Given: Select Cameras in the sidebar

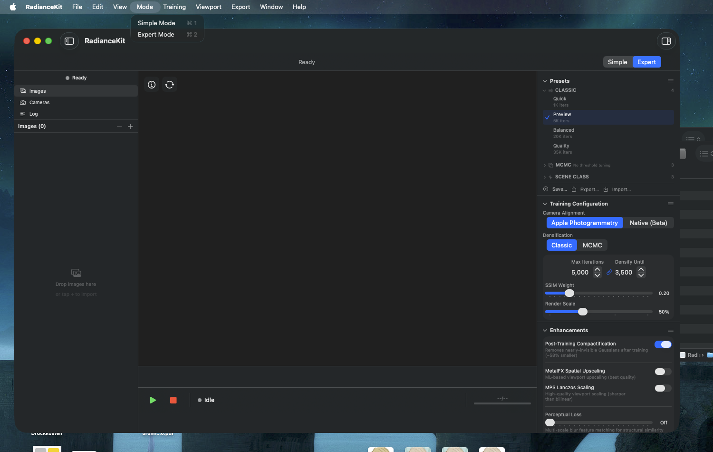Looking at the screenshot, I should tap(76, 102).
